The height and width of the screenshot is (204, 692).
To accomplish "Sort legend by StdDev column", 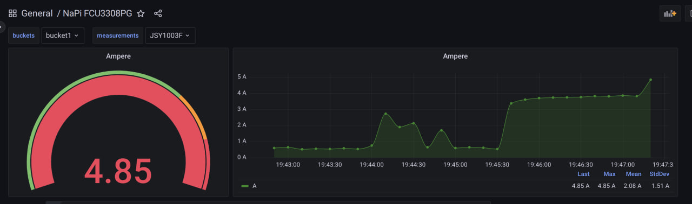I will [x=660, y=174].
